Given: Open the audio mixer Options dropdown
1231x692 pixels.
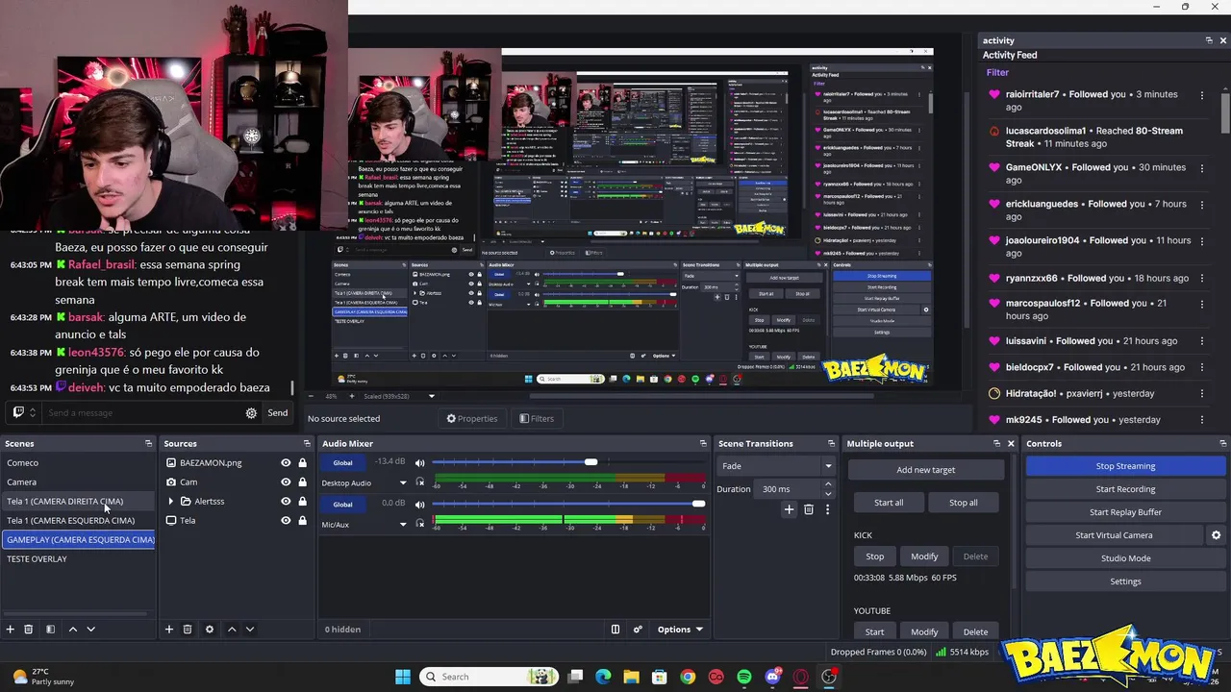Looking at the screenshot, I should (x=679, y=630).
